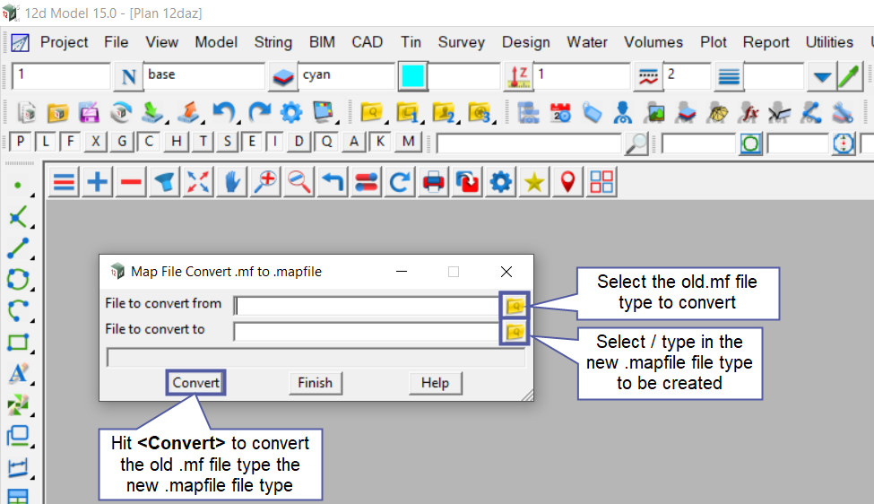Toggle the P snap button
The height and width of the screenshot is (504, 874).
(20, 142)
